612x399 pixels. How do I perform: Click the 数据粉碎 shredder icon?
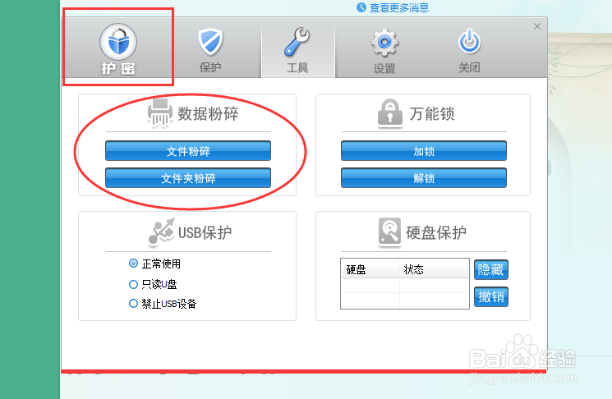pos(160,112)
